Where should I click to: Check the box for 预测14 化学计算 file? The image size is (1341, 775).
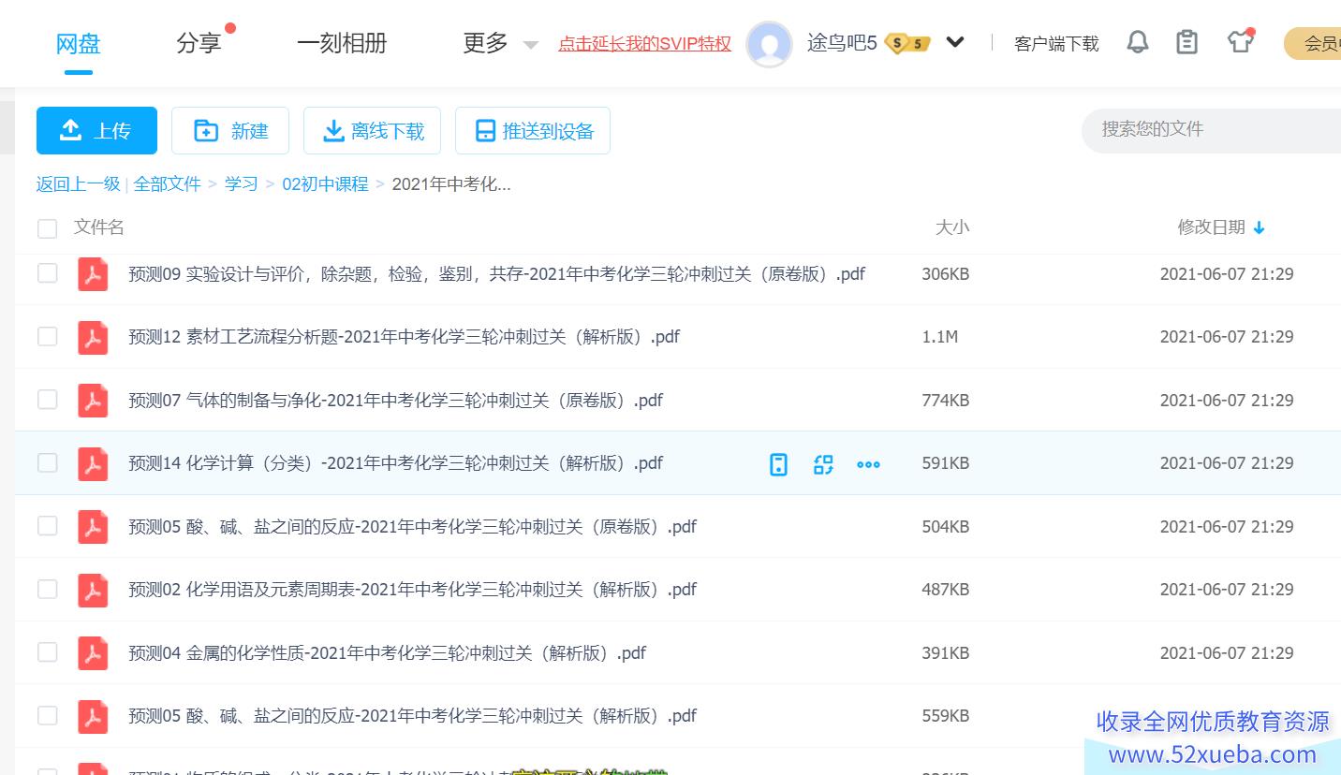pos(47,462)
